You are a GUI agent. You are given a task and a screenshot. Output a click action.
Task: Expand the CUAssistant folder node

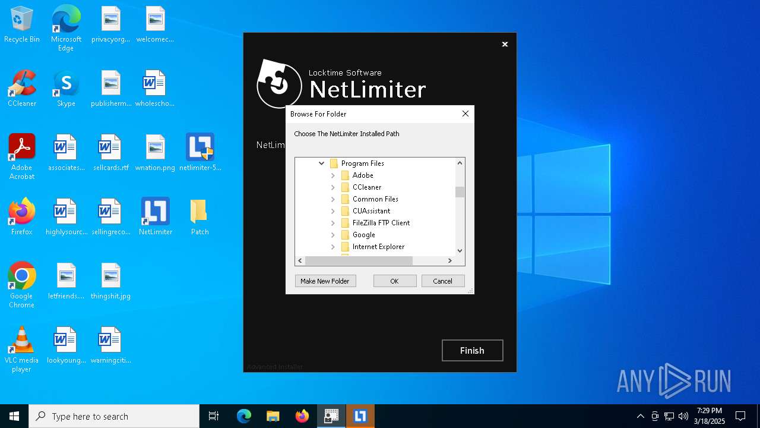333,211
